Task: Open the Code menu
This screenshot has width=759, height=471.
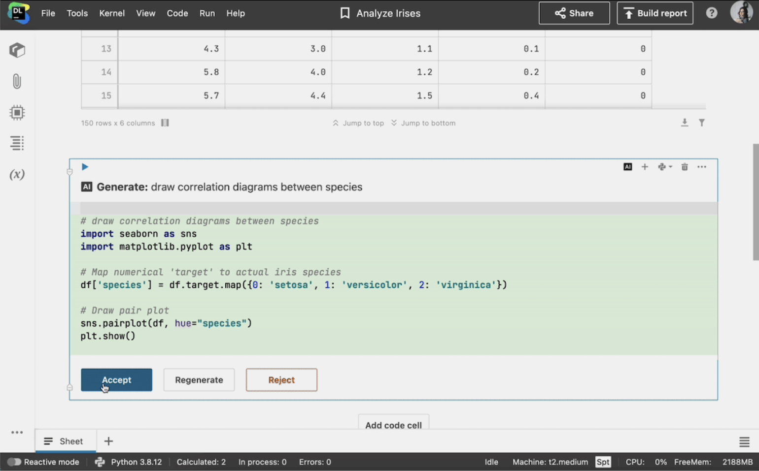Action: click(177, 13)
